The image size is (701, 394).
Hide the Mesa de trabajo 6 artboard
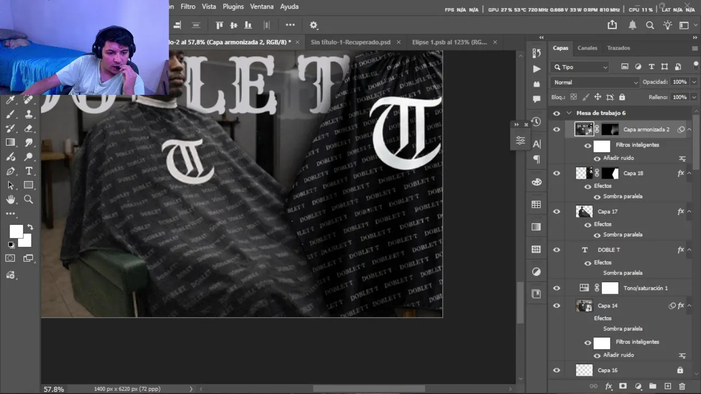pyautogui.click(x=557, y=113)
